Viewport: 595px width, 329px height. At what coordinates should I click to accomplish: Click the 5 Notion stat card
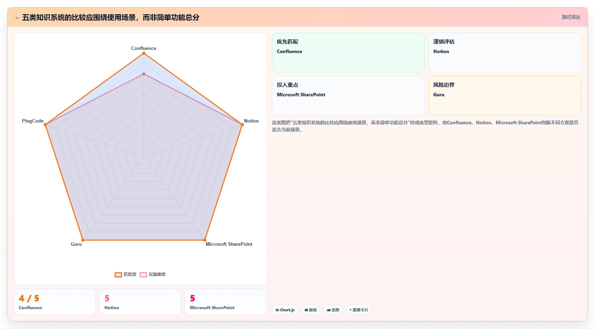pos(140,302)
